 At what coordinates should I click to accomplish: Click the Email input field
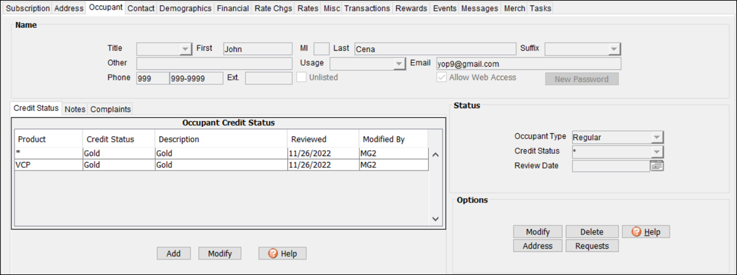(528, 64)
